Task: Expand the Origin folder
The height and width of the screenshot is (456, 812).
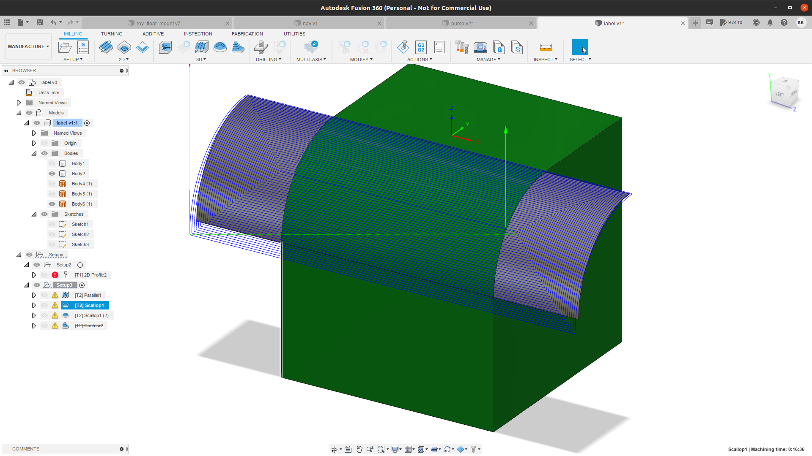Action: pyautogui.click(x=34, y=143)
